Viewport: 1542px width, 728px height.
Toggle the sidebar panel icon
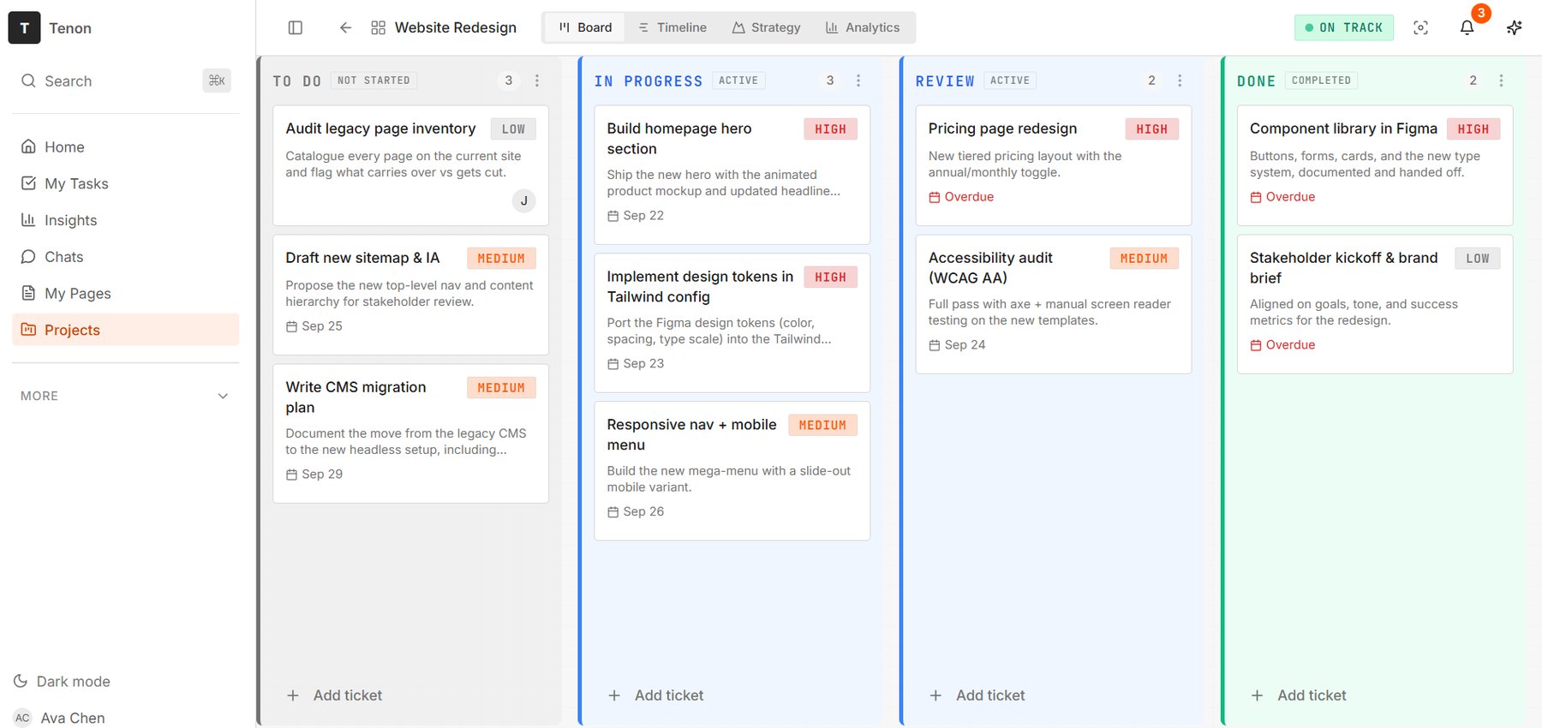coord(296,27)
